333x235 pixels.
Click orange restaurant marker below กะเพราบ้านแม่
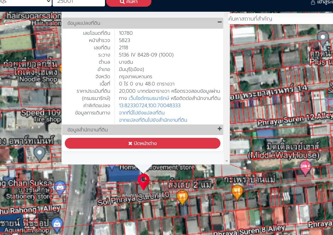tap(237, 192)
